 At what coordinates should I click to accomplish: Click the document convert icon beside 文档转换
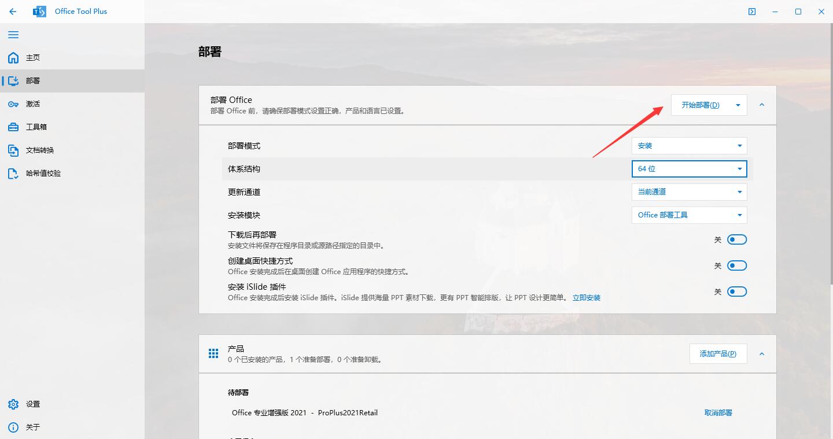13,150
